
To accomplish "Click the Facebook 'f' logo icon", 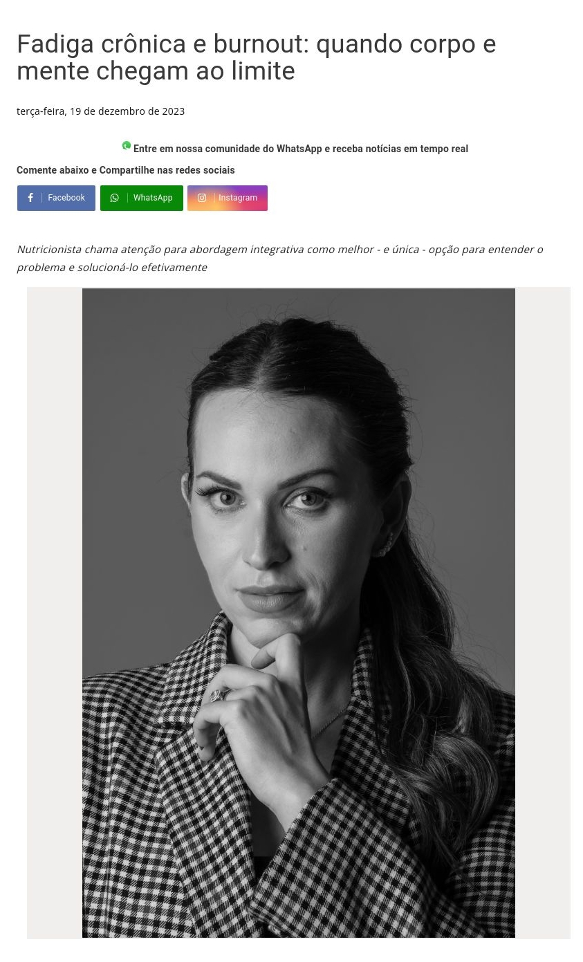I will coord(30,198).
